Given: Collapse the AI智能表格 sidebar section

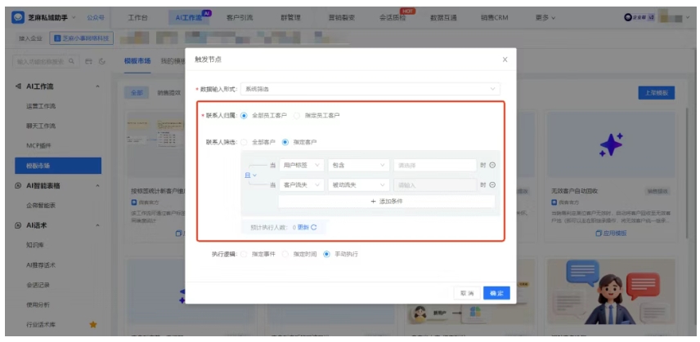Looking at the screenshot, I should [x=98, y=186].
